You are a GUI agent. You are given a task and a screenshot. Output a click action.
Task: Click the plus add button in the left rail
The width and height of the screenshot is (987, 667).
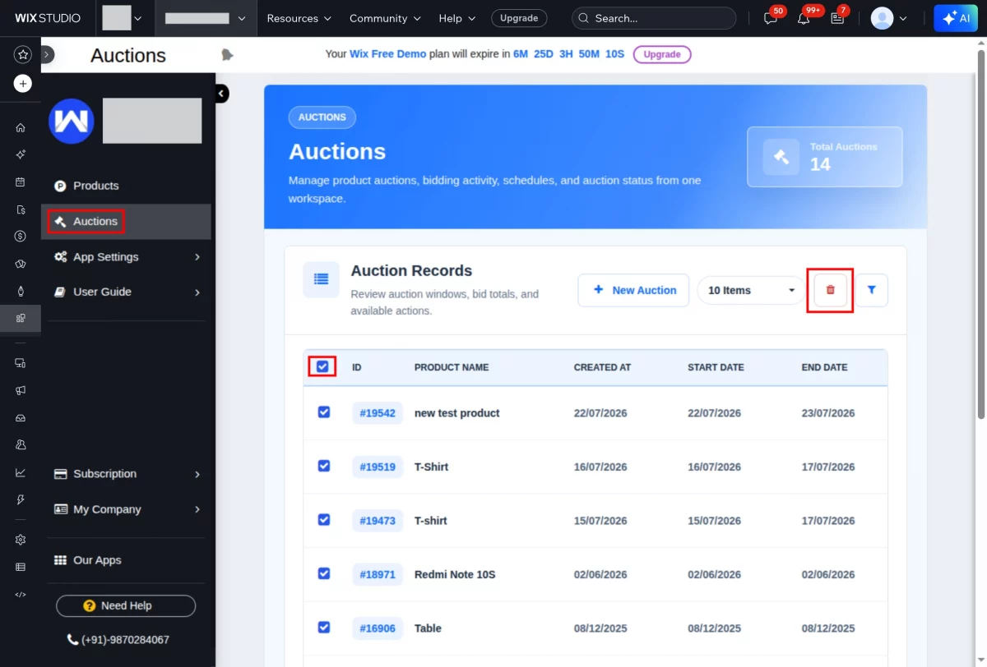point(23,84)
